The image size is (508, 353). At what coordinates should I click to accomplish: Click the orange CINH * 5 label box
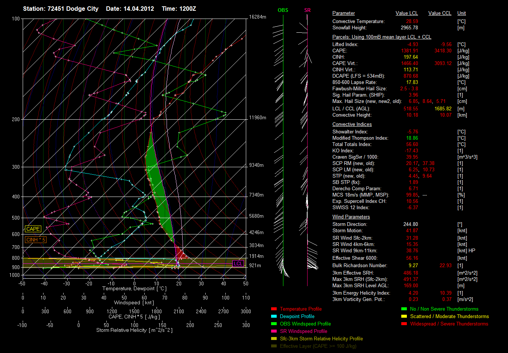tap(36, 240)
